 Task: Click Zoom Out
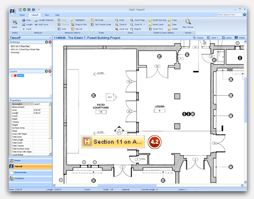click(x=122, y=29)
